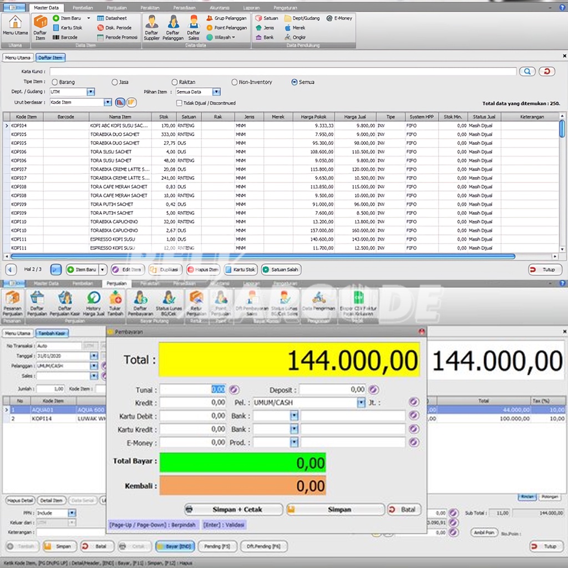The width and height of the screenshot is (568, 568).
Task: Open Tukar Tambah in Penjualan ribbon
Action: click(115, 303)
